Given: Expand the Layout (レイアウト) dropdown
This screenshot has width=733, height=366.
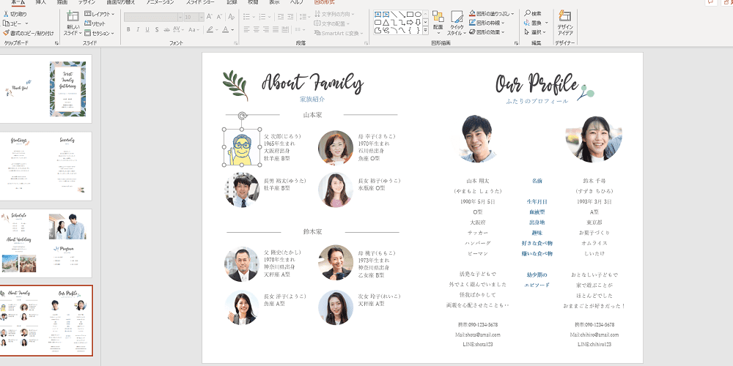Looking at the screenshot, I should tap(101, 14).
